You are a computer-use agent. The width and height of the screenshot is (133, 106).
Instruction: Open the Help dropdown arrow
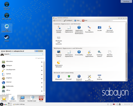[81, 21]
